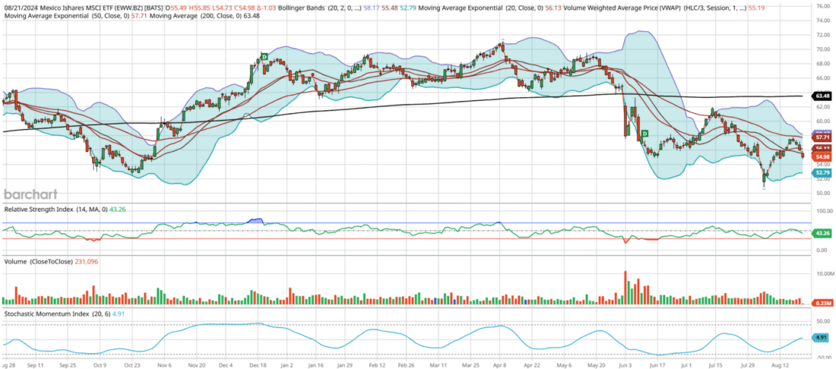Image resolution: width=836 pixels, height=369 pixels.
Task: Click the 08/21/2024 date in the header
Action: pyautogui.click(x=20, y=9)
